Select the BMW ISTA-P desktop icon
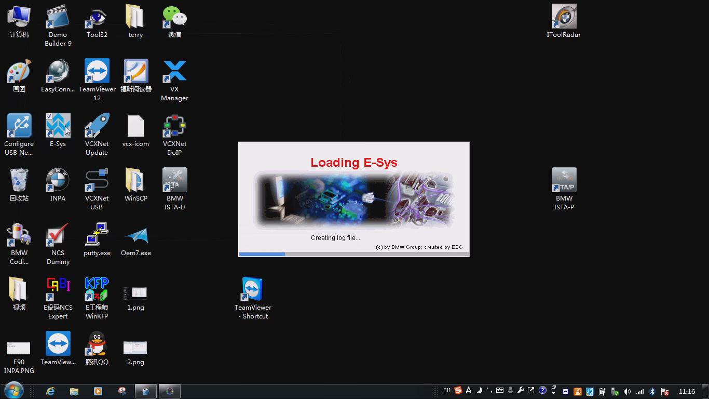This screenshot has width=709, height=399. click(x=564, y=181)
